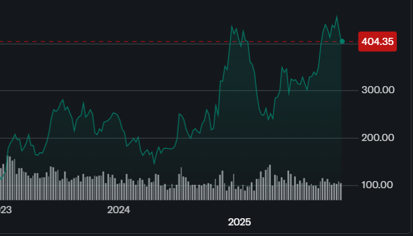Select the 200.00 horizontal gridline
Screen dimensions: 413x236
pyautogui.click(x=167, y=138)
